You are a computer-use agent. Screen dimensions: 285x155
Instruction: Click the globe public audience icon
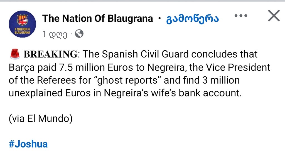tap(79, 34)
